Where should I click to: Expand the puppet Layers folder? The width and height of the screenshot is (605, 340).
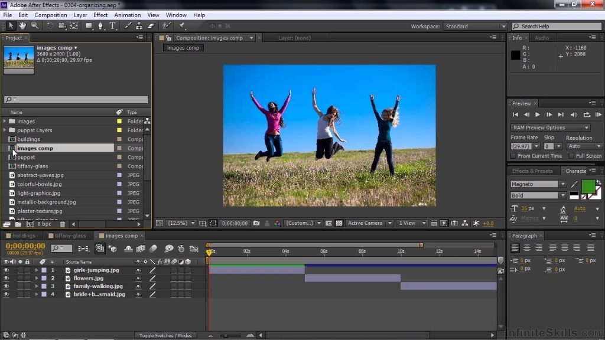pos(5,130)
